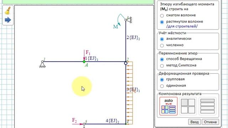Choose аналитически stiffness option

pos(162,39)
